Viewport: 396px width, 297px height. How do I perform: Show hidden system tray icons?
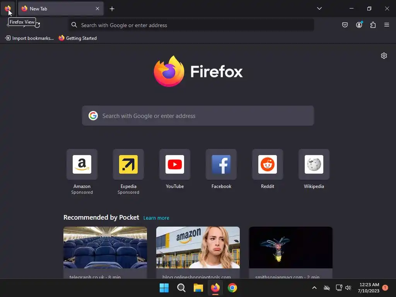tap(314, 288)
